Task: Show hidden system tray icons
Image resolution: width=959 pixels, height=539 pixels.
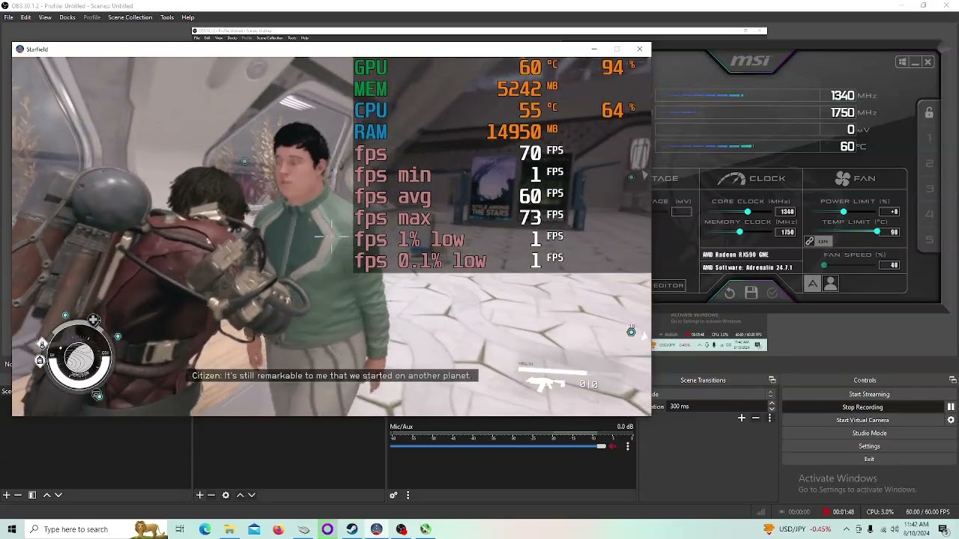Action: 847,529
